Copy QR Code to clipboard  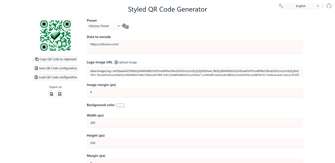tap(55, 59)
